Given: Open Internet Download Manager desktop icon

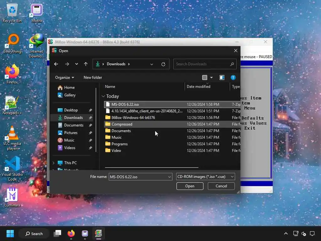Looking at the screenshot, I should (37, 46).
